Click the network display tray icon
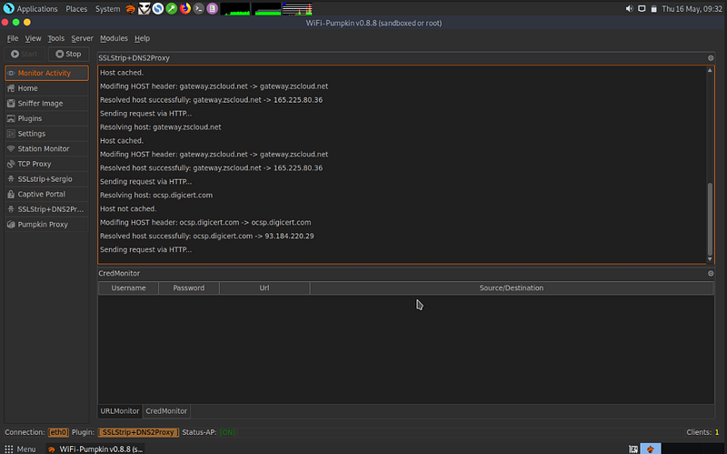Screen dimensions: 727x454 (642, 9)
